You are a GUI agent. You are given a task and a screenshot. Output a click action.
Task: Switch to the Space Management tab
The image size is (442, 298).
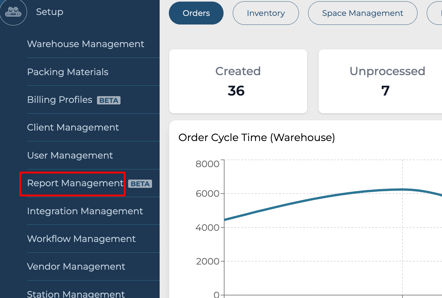coord(363,13)
